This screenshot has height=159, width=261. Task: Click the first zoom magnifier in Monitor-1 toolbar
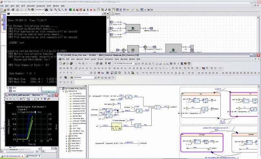[14, 99]
